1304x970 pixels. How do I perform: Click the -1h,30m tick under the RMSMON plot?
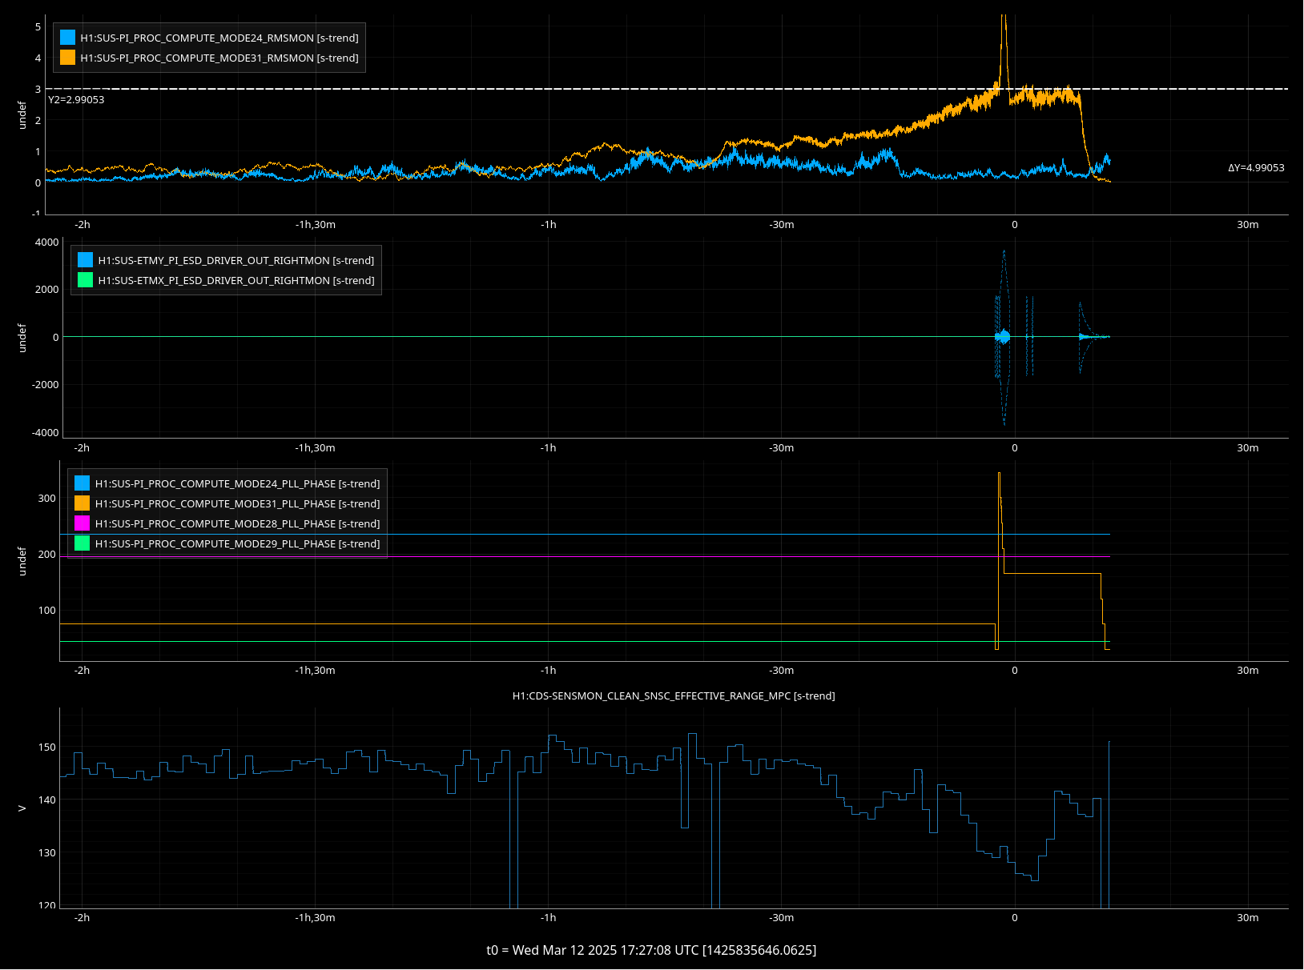(x=316, y=225)
